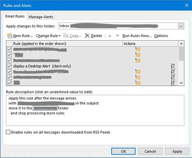
Task: Uncheck the third rule's checkbox
Action: [x=9, y=60]
